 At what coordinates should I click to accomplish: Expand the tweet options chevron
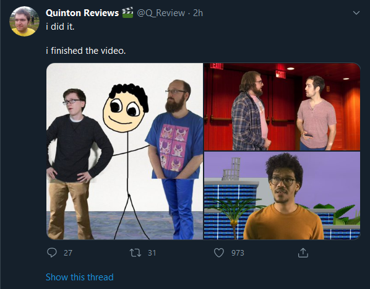click(356, 13)
